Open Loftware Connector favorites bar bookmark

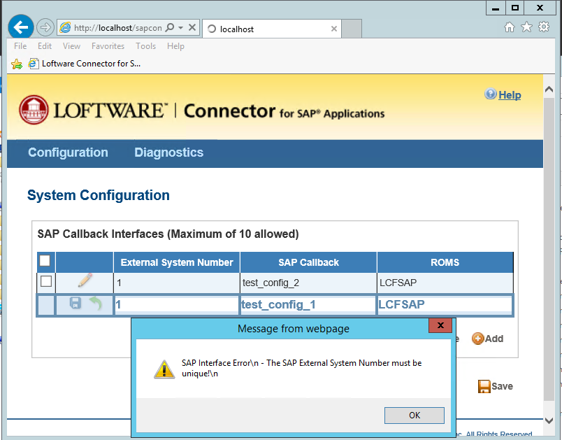(85, 64)
